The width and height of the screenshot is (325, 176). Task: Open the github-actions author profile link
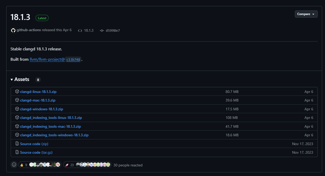tap(29, 30)
